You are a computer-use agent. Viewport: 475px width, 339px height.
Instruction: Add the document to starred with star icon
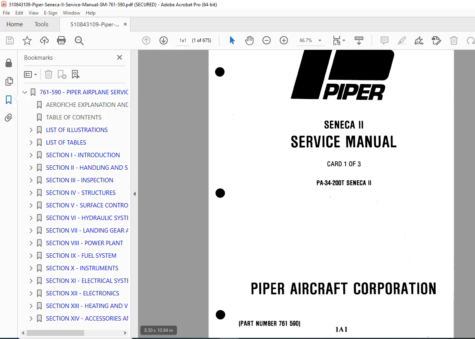(27, 40)
